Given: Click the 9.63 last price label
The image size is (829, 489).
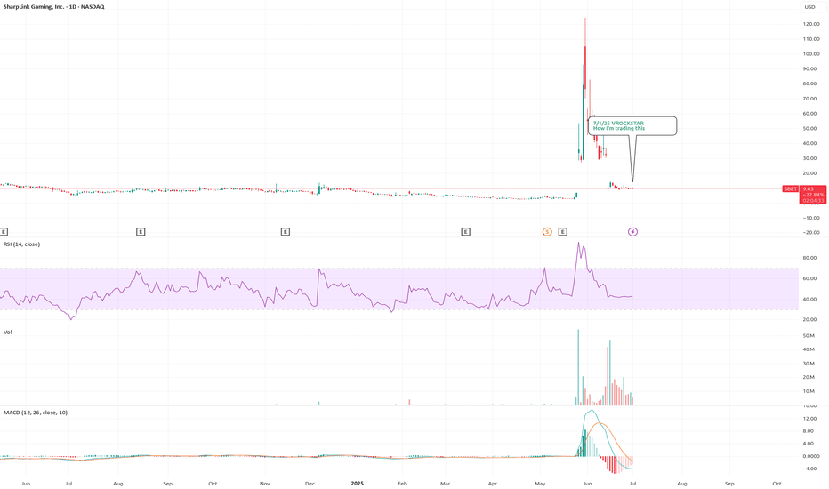Looking at the screenshot, I should [808, 188].
